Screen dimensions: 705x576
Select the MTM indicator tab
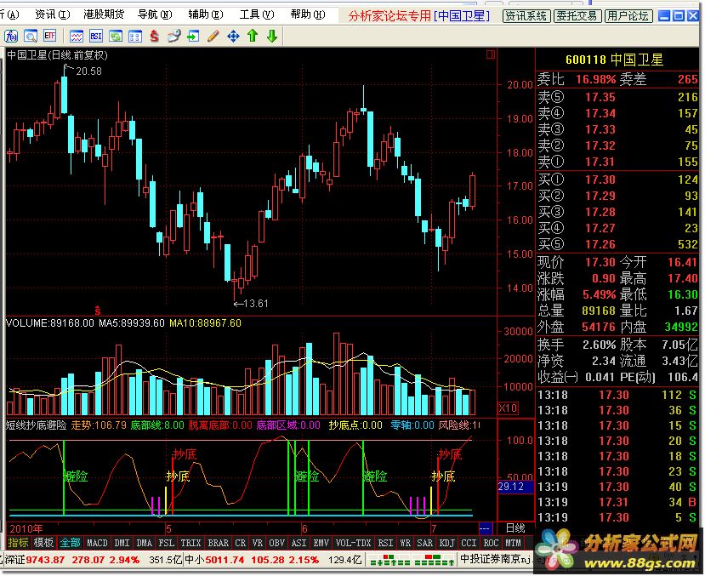[x=513, y=543]
